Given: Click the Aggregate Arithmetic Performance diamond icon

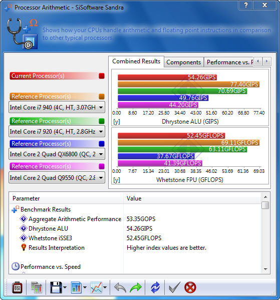Looking at the screenshot, I should pos(24,219).
